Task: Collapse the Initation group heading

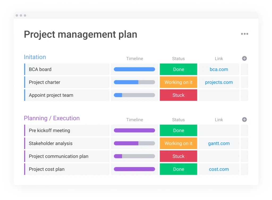Action: click(35, 57)
